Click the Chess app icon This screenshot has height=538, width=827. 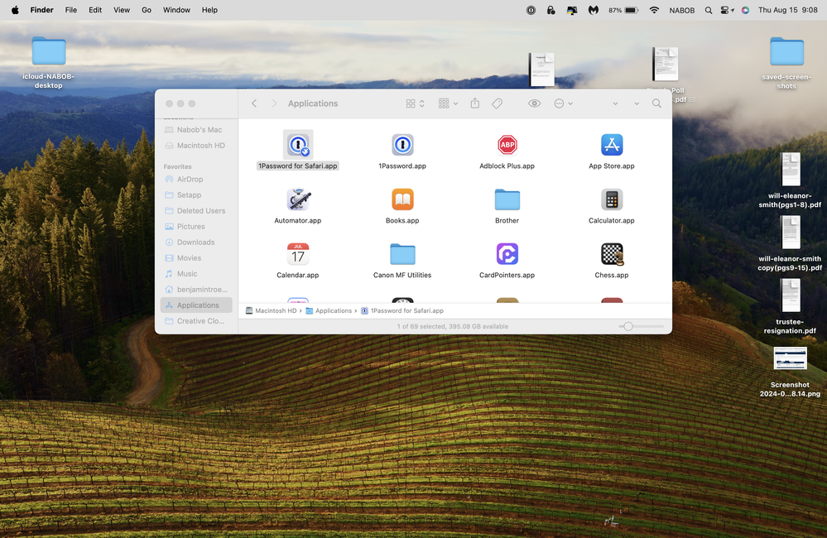(611, 255)
